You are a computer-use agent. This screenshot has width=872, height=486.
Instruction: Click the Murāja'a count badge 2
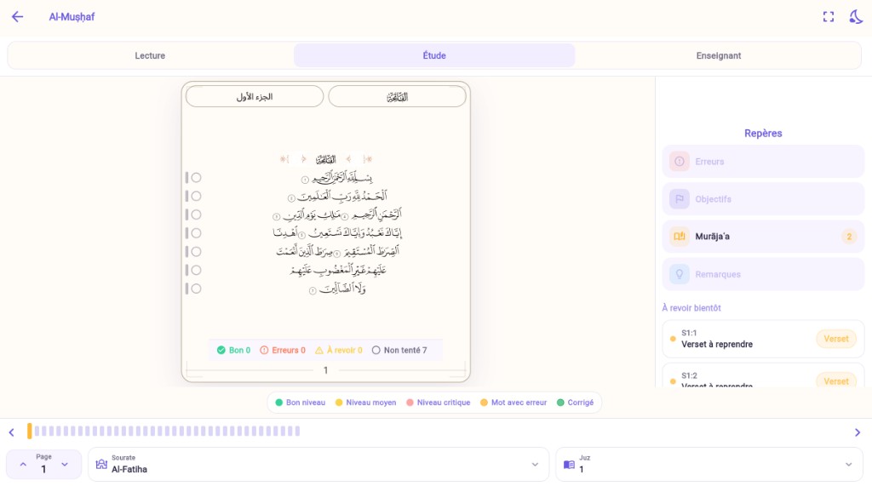pos(849,237)
